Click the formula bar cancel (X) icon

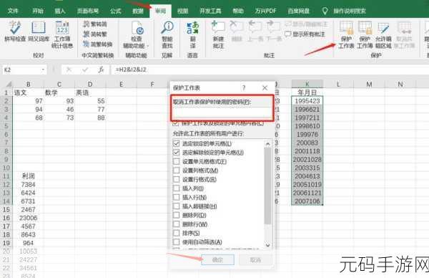(69, 70)
